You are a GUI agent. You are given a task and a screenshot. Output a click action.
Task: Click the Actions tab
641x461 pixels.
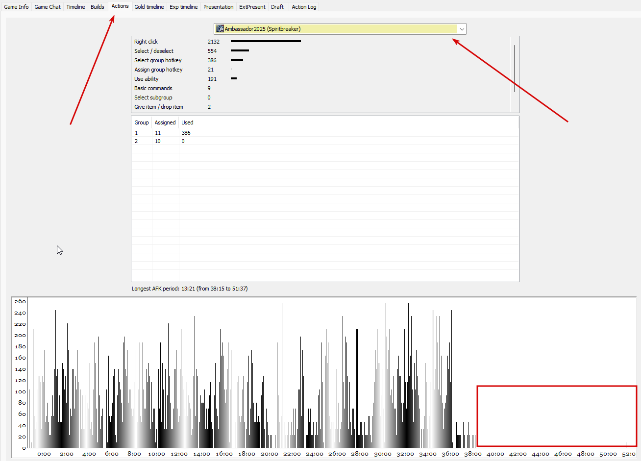click(x=120, y=6)
